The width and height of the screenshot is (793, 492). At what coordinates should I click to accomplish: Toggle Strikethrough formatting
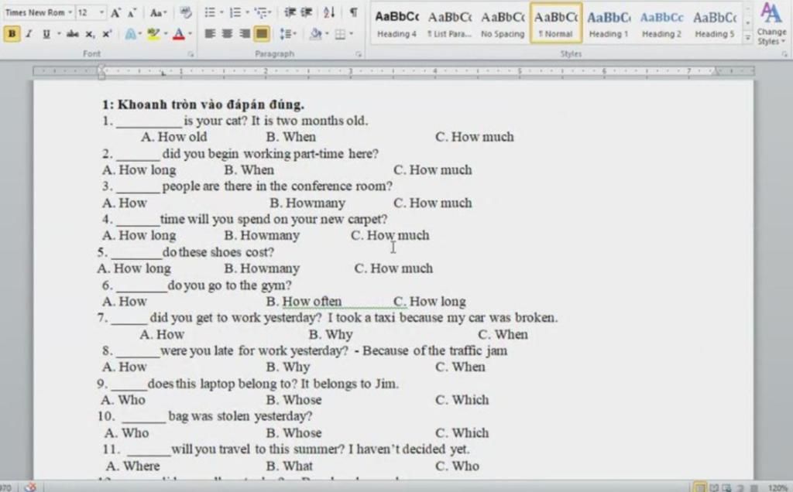(73, 34)
